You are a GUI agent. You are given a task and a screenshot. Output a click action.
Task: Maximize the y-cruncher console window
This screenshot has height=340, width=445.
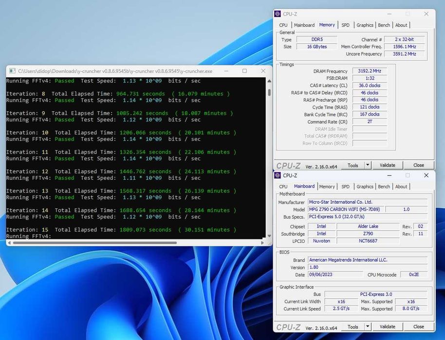tap(244, 71)
